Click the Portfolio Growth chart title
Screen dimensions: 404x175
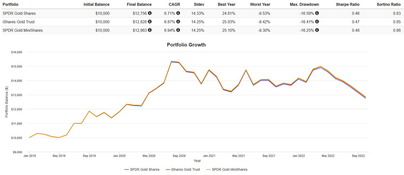point(186,45)
